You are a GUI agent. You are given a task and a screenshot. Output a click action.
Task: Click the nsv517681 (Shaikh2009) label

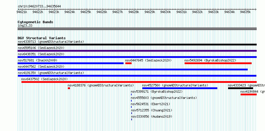[x=38, y=60]
